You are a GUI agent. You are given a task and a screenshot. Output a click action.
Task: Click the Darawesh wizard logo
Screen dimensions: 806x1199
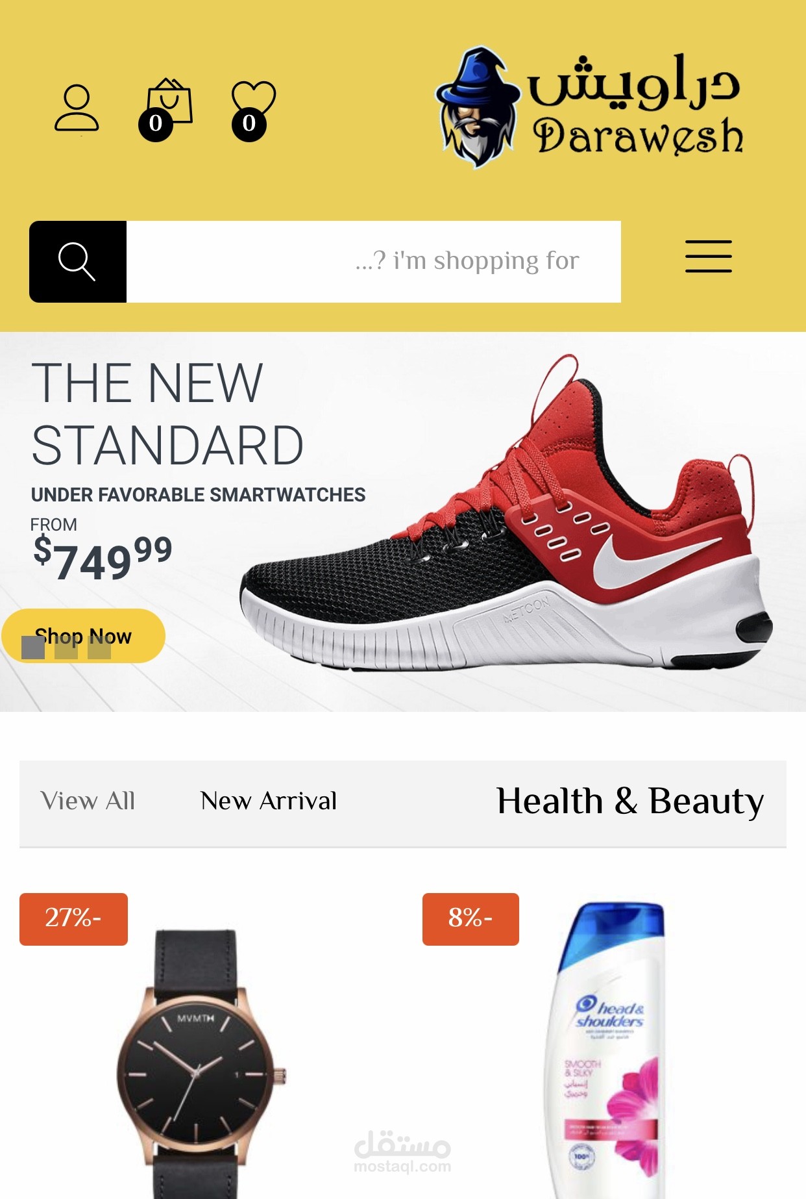pos(589,107)
